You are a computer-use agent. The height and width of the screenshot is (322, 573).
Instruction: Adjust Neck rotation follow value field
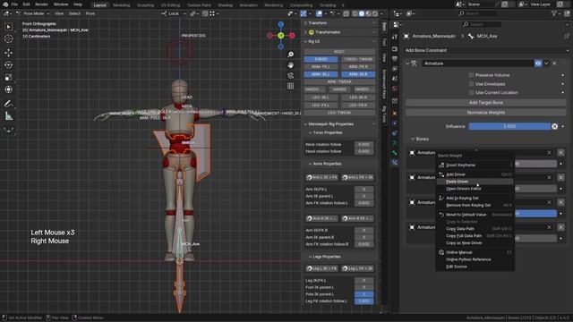[364, 144]
